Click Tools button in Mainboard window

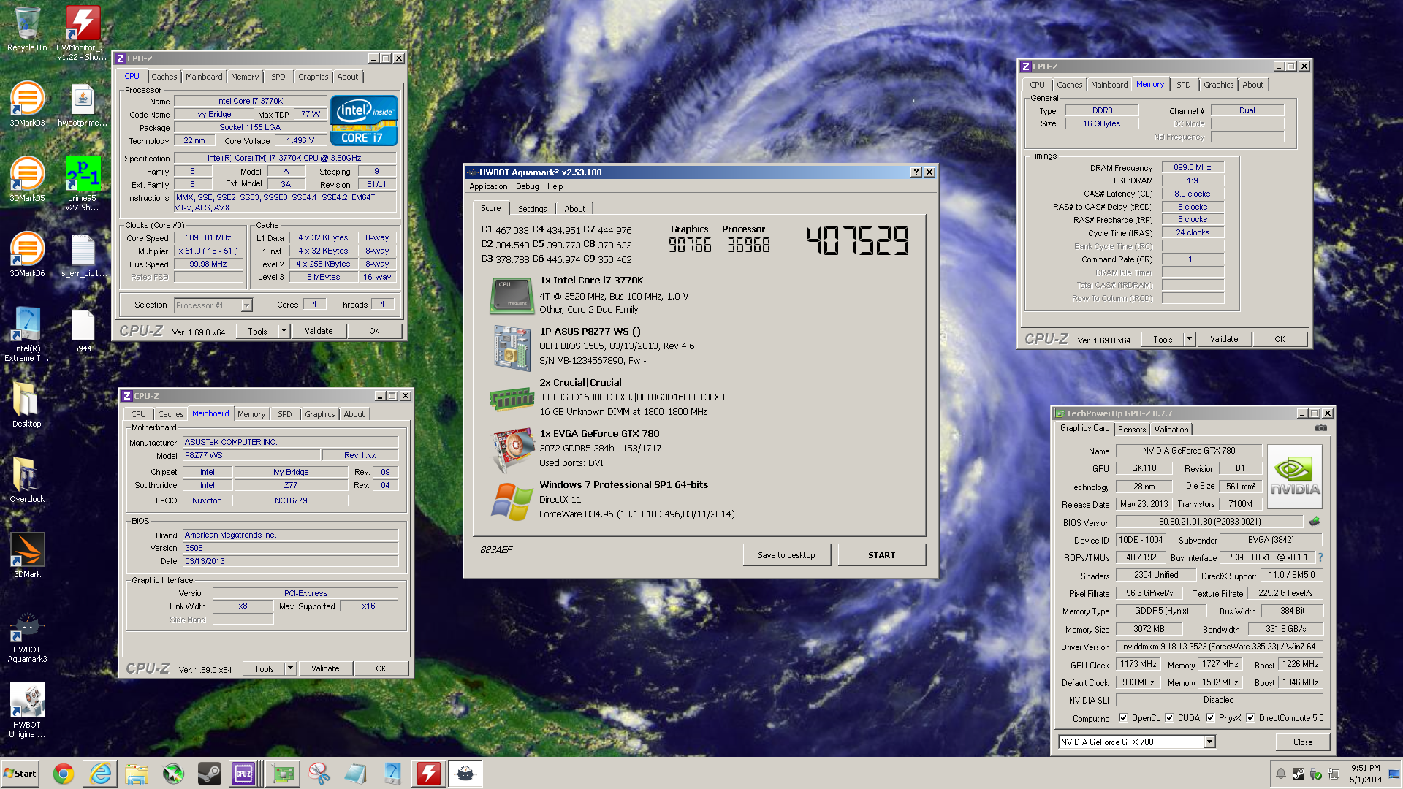pyautogui.click(x=264, y=668)
